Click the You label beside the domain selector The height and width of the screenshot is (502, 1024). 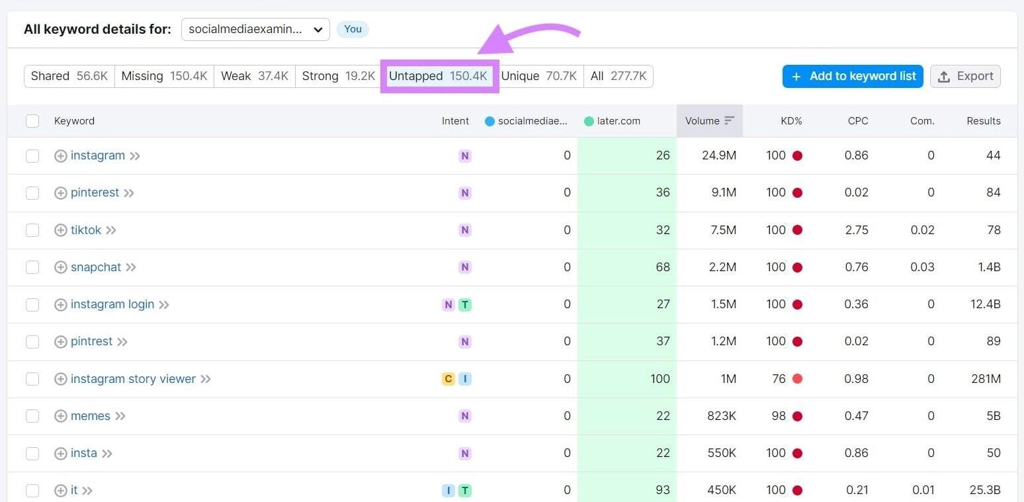[x=353, y=29]
